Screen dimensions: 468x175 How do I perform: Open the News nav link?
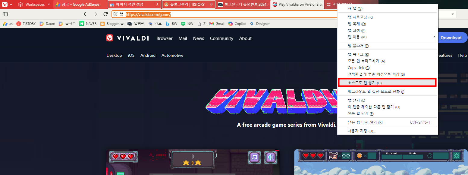tap(199, 38)
